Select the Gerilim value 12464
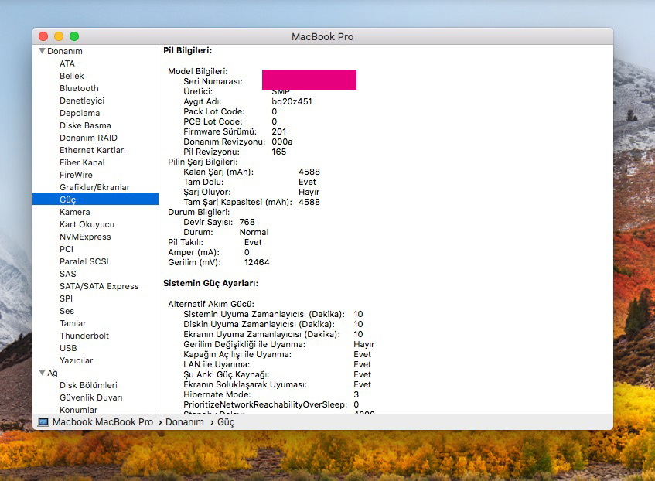 (x=257, y=262)
